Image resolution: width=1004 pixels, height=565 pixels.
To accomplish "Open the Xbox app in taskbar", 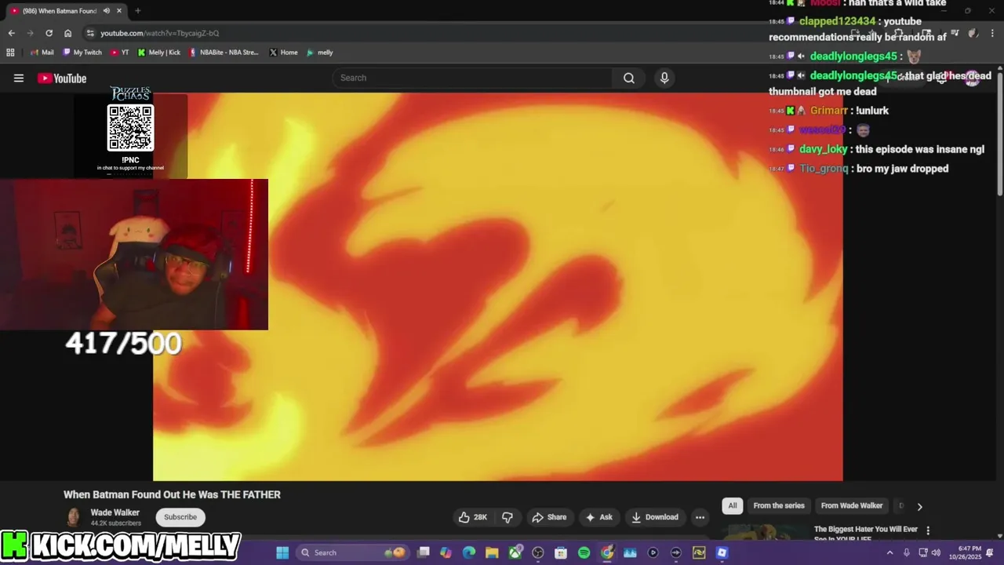I will click(x=515, y=552).
